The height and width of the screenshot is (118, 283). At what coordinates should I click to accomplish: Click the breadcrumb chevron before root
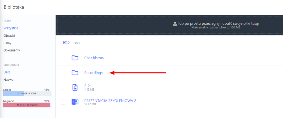pyautogui.click(x=69, y=43)
